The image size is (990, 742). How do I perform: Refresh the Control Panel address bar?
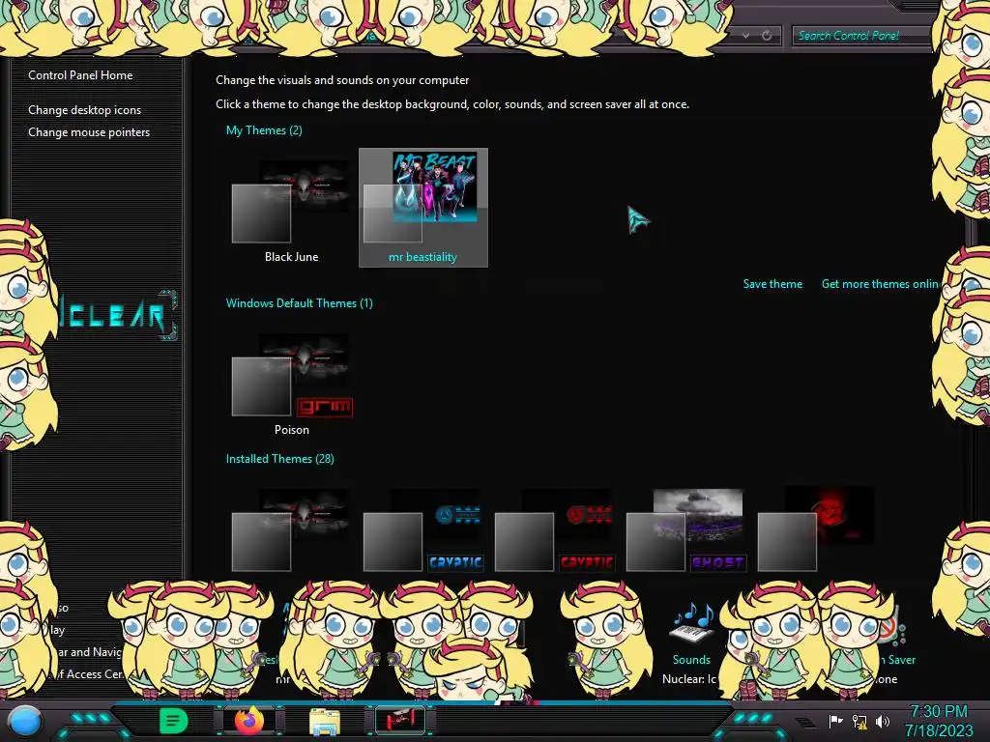[x=767, y=36]
